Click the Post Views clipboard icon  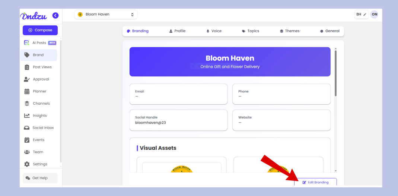(27, 67)
